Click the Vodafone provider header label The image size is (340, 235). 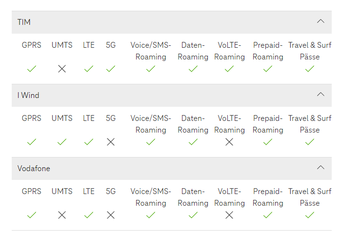point(34,169)
